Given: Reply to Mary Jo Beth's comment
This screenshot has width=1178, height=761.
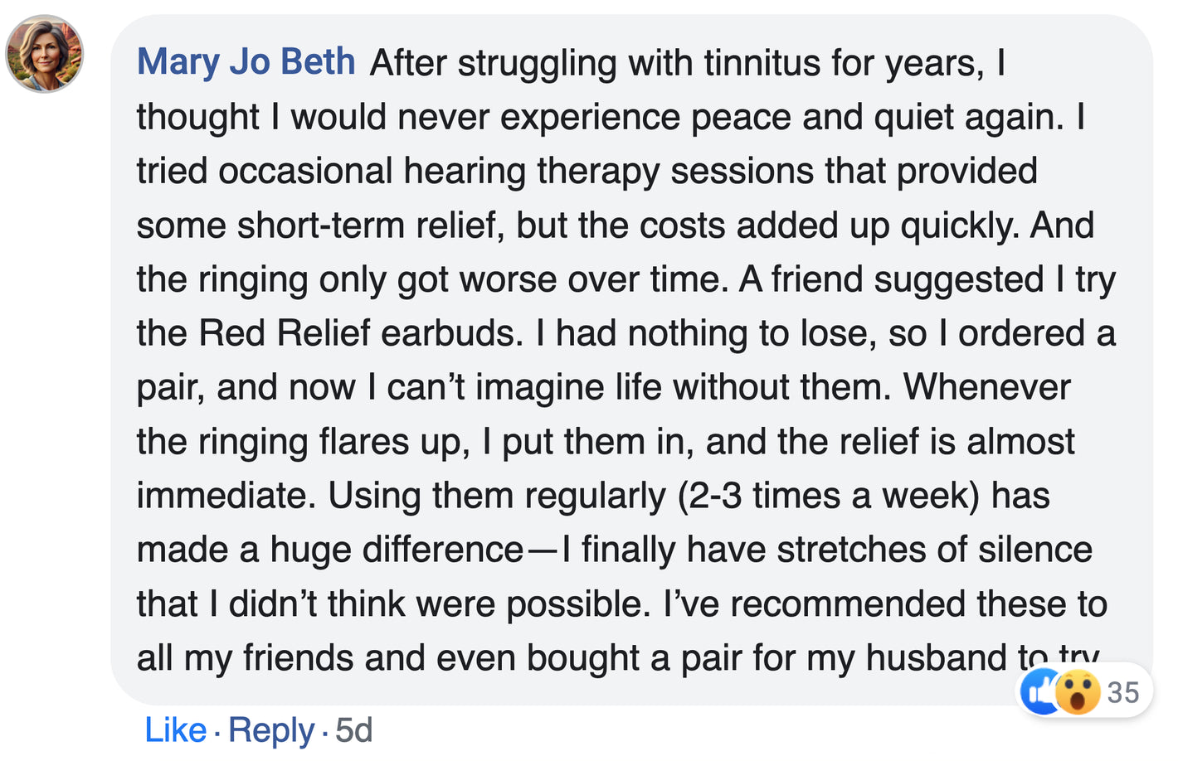Looking at the screenshot, I should pos(271,730).
